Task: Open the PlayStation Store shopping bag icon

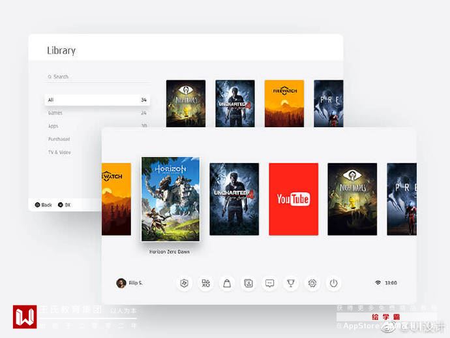Action: pyautogui.click(x=227, y=283)
